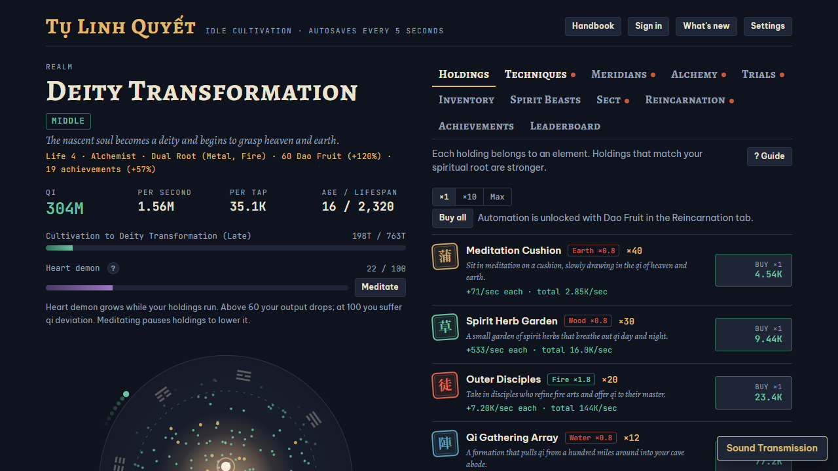Open the Guide help button
The width and height of the screenshot is (838, 471).
click(769, 156)
